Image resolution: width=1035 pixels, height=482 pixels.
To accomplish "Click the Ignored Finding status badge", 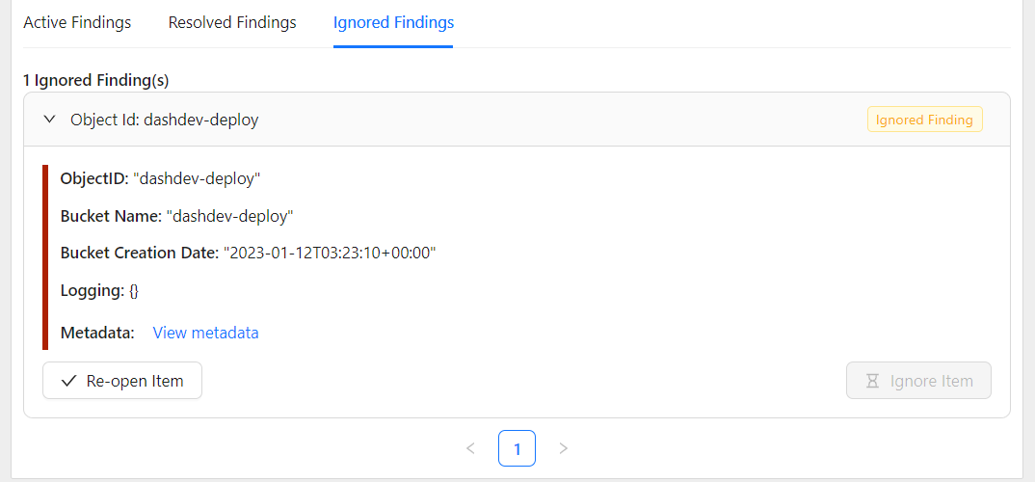I will [924, 120].
